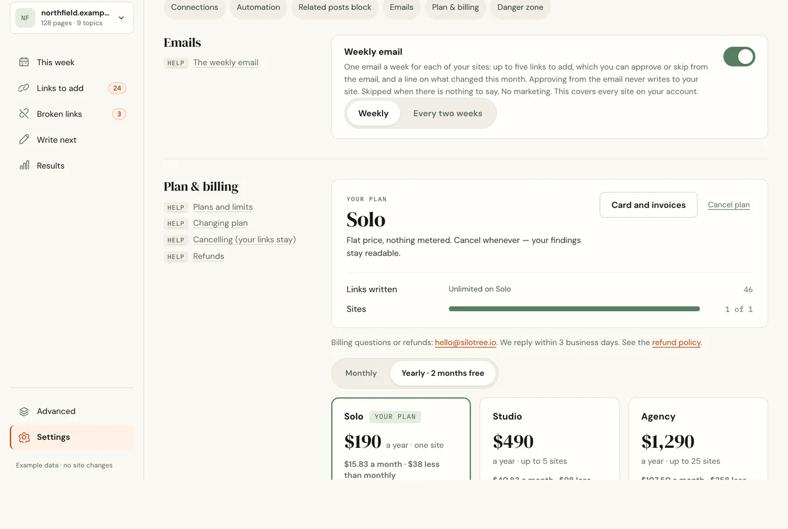Select the Agency plan card
Viewport: 788px width, 529px height.
pos(698,439)
